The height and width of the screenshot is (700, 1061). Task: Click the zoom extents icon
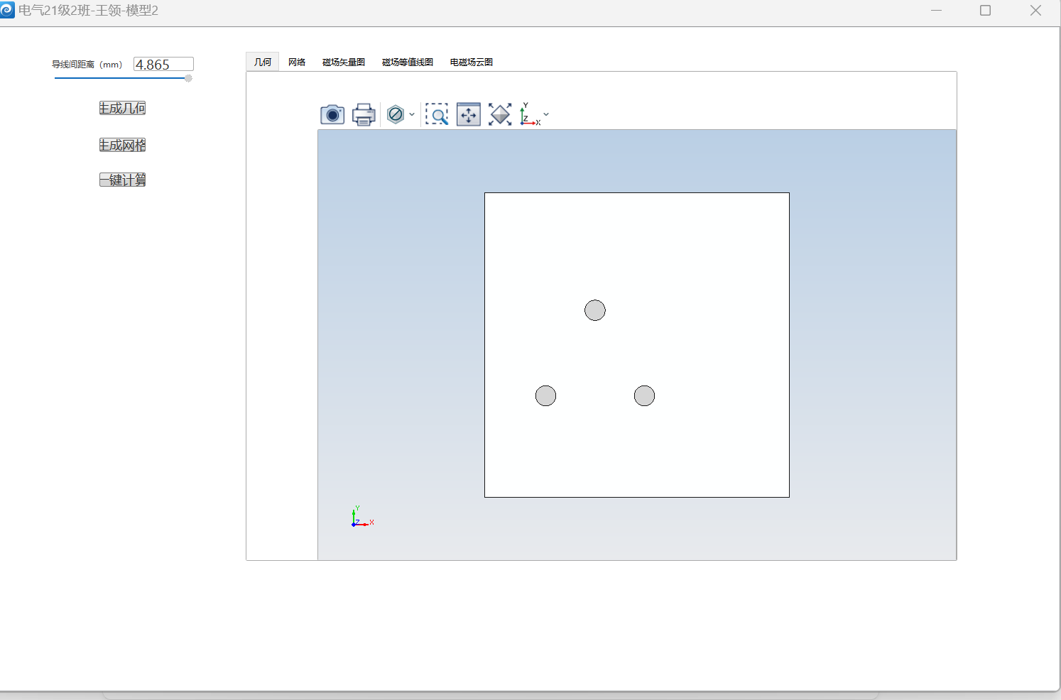point(500,114)
